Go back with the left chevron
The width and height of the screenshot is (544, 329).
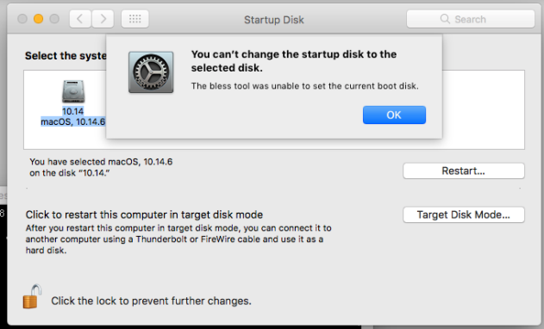coord(80,19)
